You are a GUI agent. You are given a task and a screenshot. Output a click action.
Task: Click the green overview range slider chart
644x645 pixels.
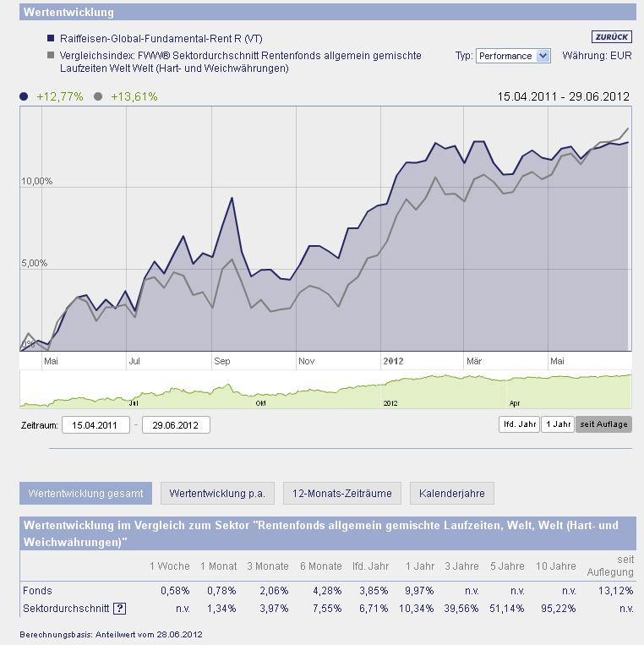click(325, 391)
